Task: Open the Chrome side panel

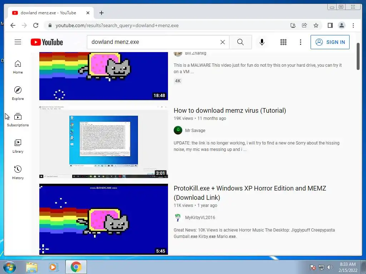Action: (330, 25)
